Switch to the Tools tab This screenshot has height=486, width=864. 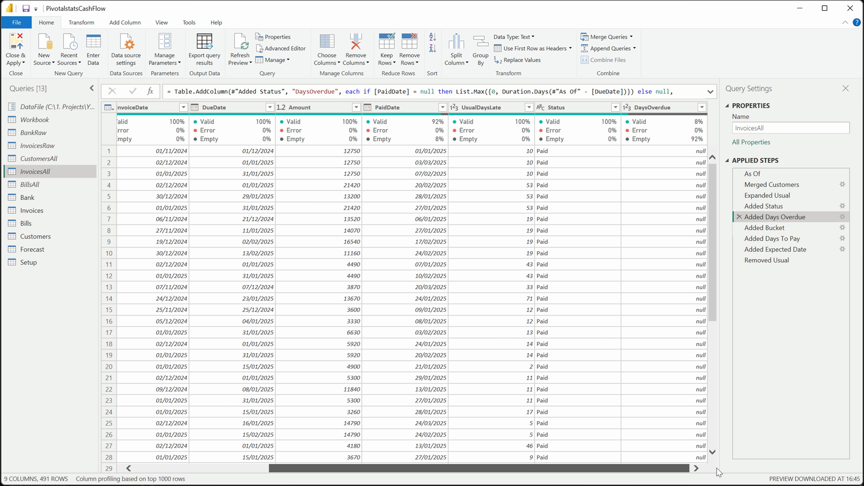pos(189,22)
